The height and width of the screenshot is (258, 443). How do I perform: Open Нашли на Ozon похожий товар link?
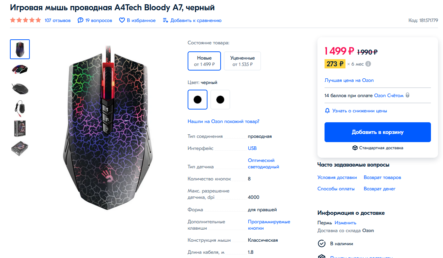(223, 122)
